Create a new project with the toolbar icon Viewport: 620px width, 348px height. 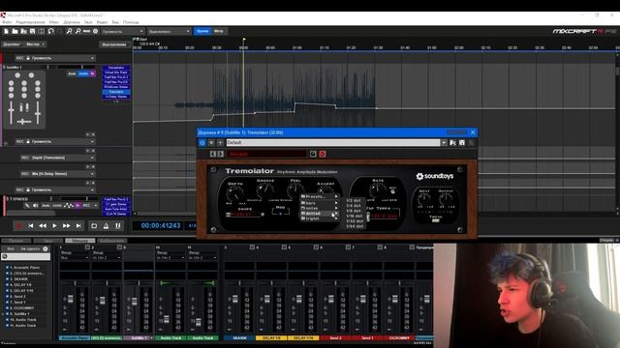coord(7,31)
